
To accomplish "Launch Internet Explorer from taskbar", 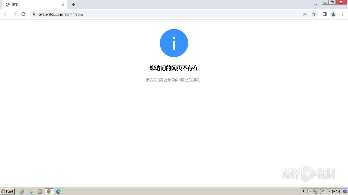I will [x=22, y=191].
